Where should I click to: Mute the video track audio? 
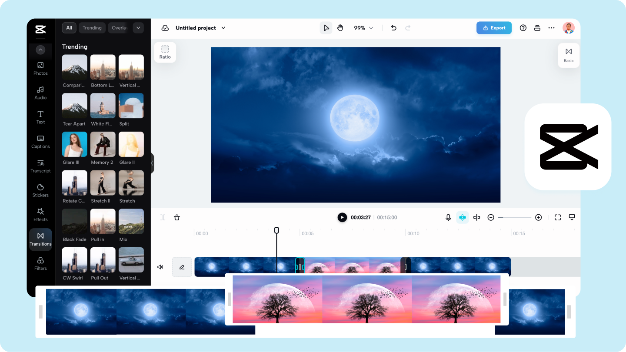(160, 267)
